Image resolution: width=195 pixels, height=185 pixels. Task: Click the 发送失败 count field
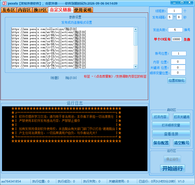click(175, 30)
